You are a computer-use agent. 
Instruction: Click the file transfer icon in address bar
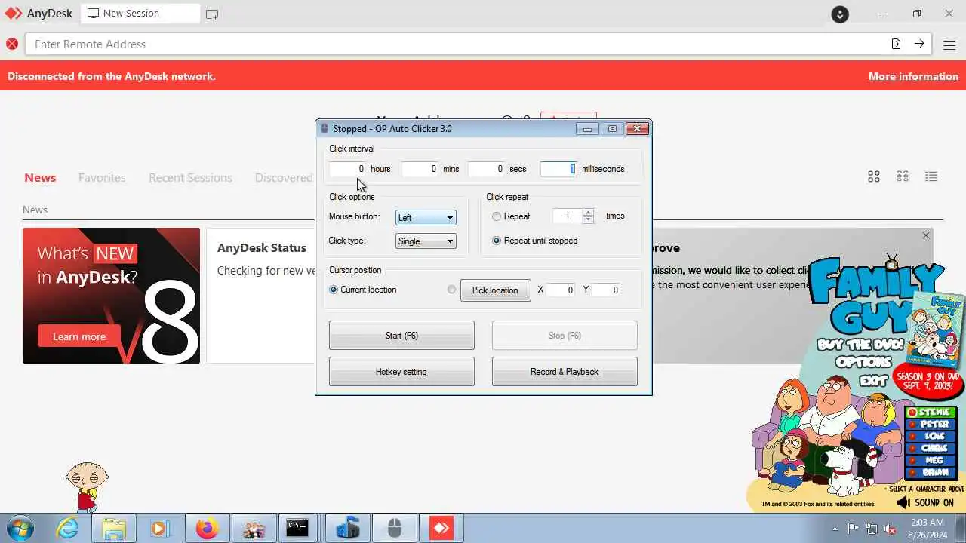[896, 44]
